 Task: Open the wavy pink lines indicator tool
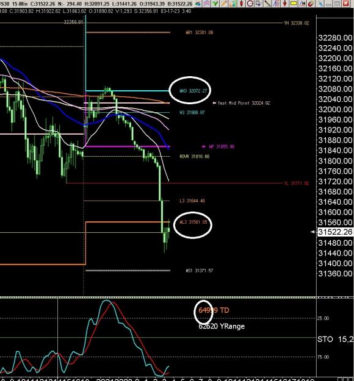pos(206,4)
